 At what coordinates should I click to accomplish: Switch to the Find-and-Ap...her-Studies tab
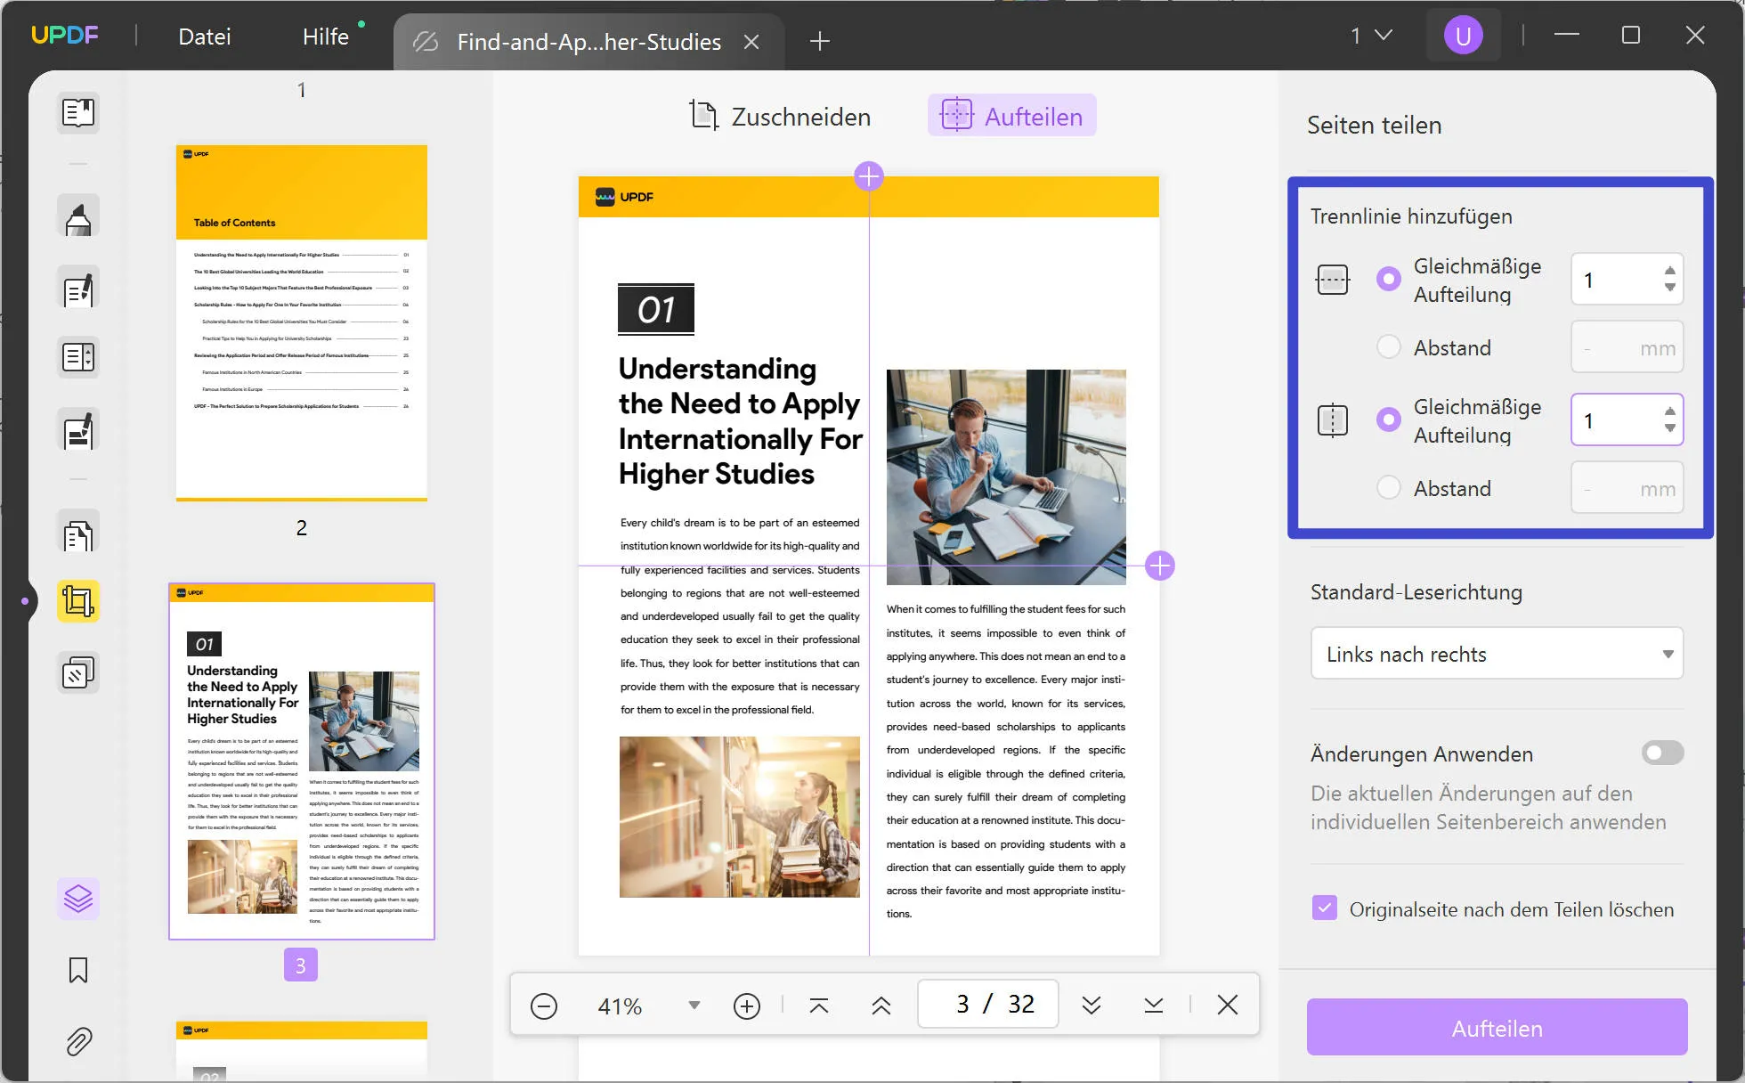[588, 42]
